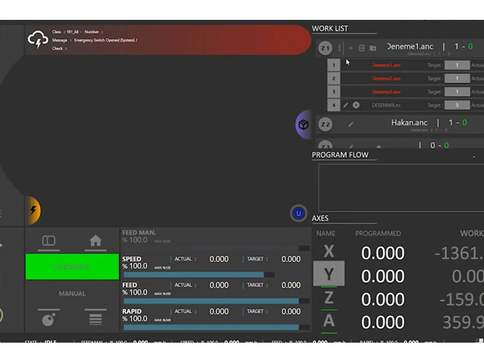Click the pencil icon in Z2 Hakan.anc row
Screen dimensions: 484x363
pyautogui.click(x=351, y=124)
